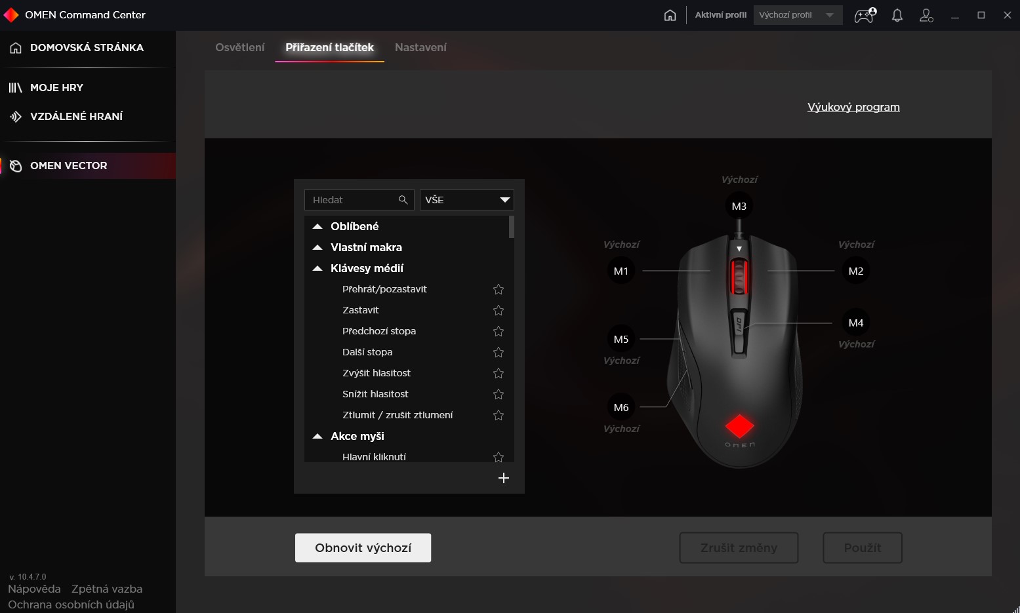The width and height of the screenshot is (1020, 613).
Task: Click the Hledat search field
Action: coord(359,200)
